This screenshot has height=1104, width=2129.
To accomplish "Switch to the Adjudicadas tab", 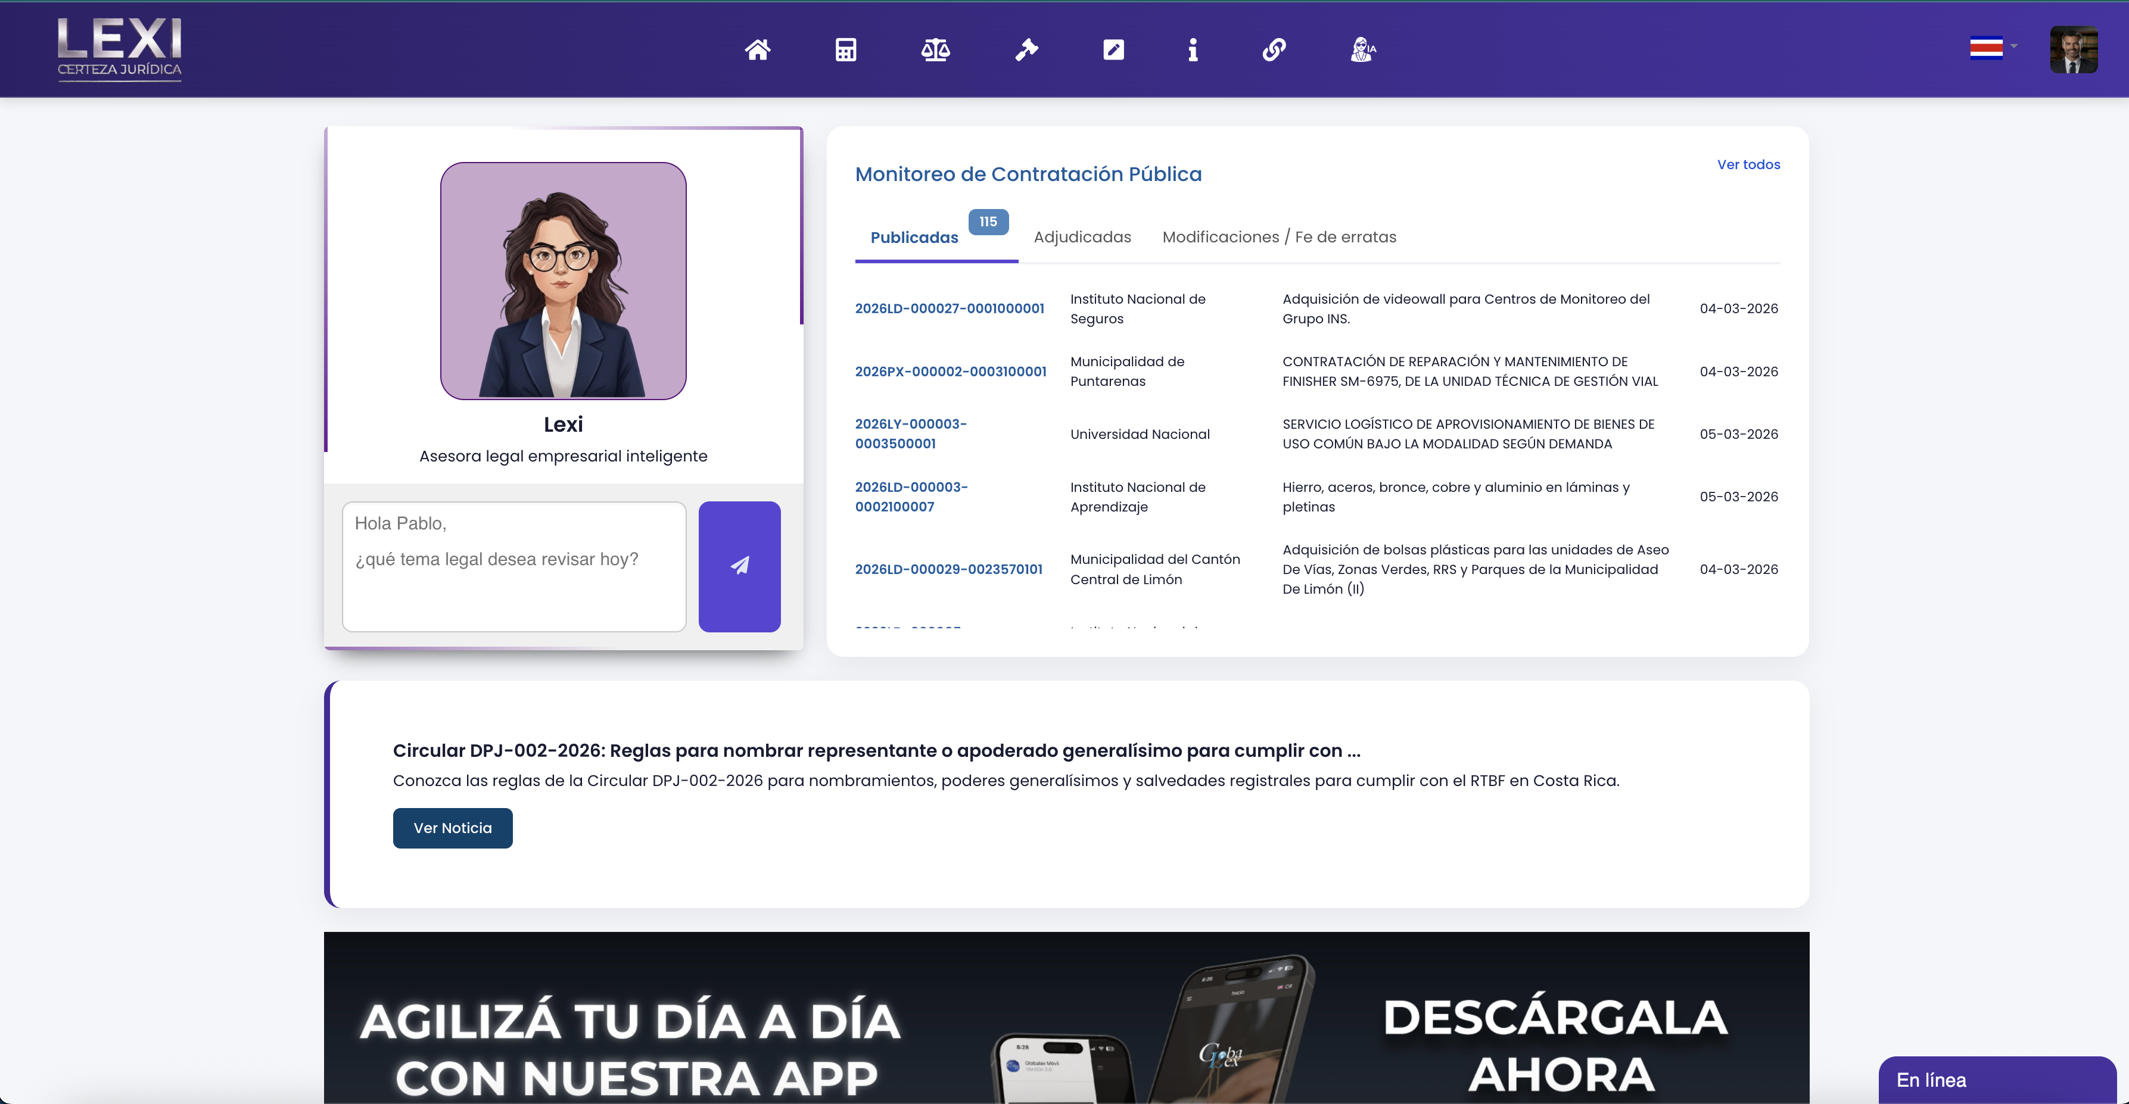I will (x=1082, y=237).
